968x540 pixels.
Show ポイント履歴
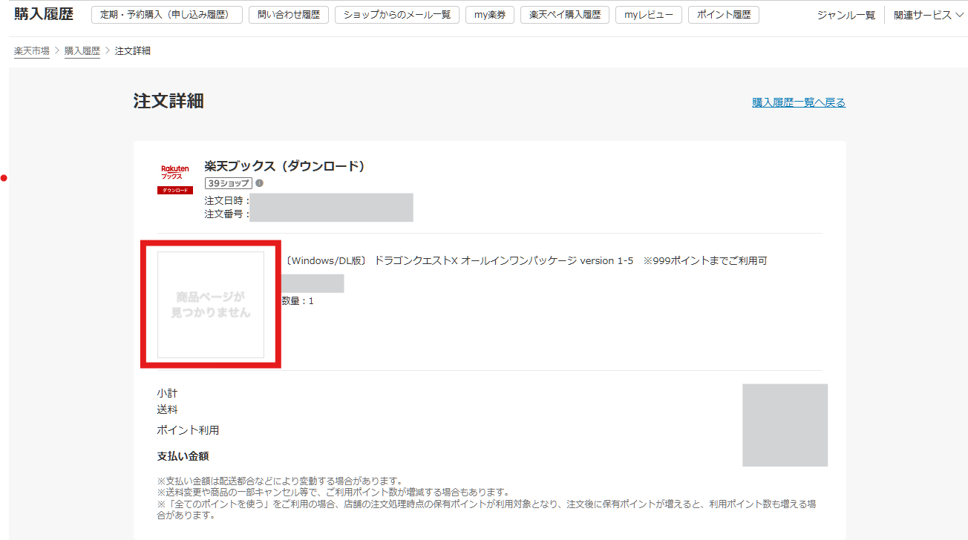(723, 15)
